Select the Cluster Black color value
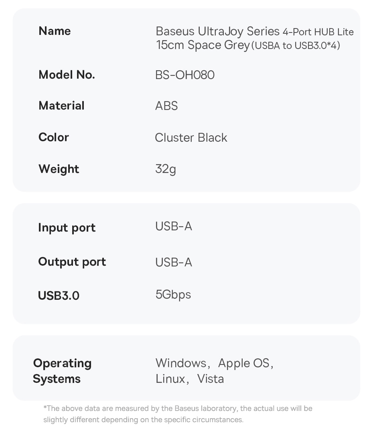The image size is (373, 427). pyautogui.click(x=191, y=138)
